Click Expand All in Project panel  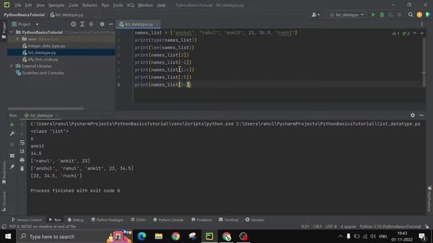(83, 24)
